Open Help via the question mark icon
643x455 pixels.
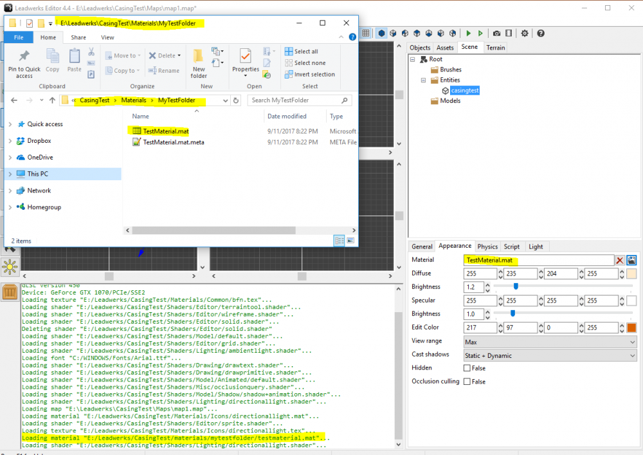pos(540,33)
